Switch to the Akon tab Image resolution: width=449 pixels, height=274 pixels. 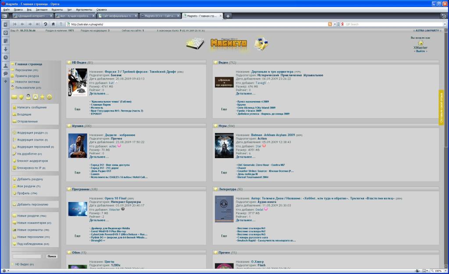(75, 16)
